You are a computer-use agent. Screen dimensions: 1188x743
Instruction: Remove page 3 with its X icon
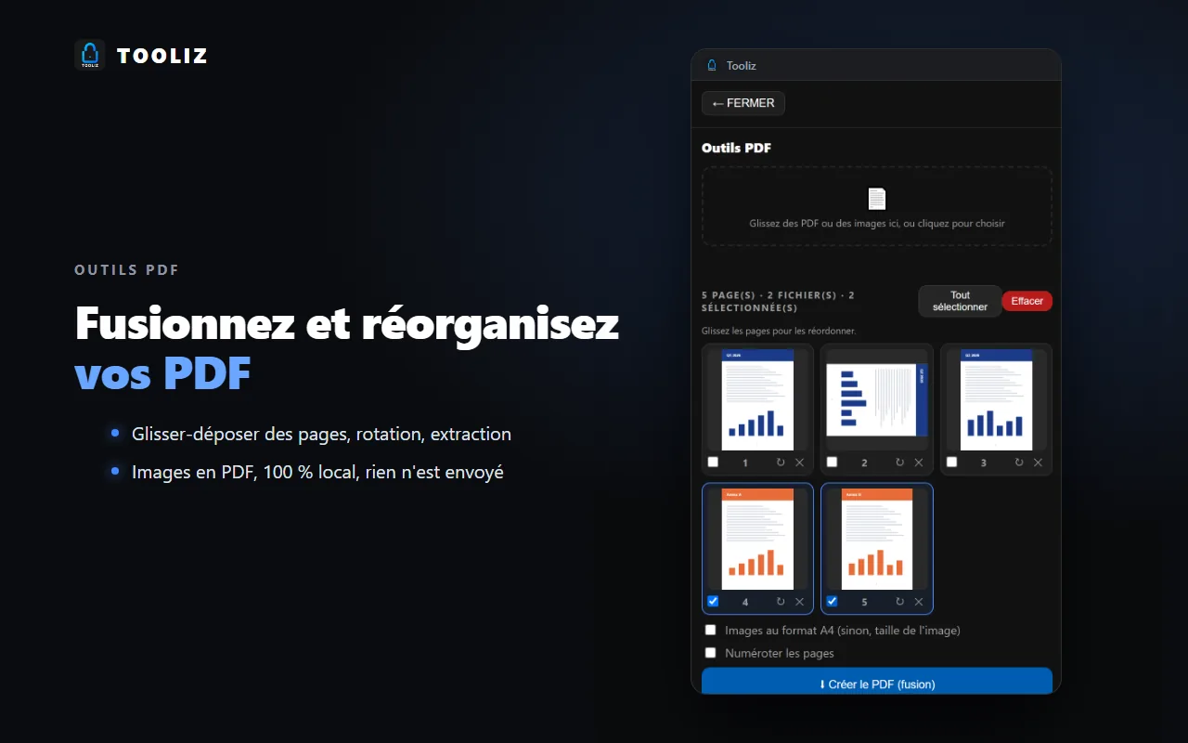coord(1039,462)
